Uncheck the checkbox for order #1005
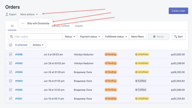192x108 pixels. pyautogui.click(x=11, y=63)
